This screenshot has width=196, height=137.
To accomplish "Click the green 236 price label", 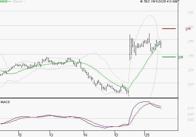I will coord(180,57).
